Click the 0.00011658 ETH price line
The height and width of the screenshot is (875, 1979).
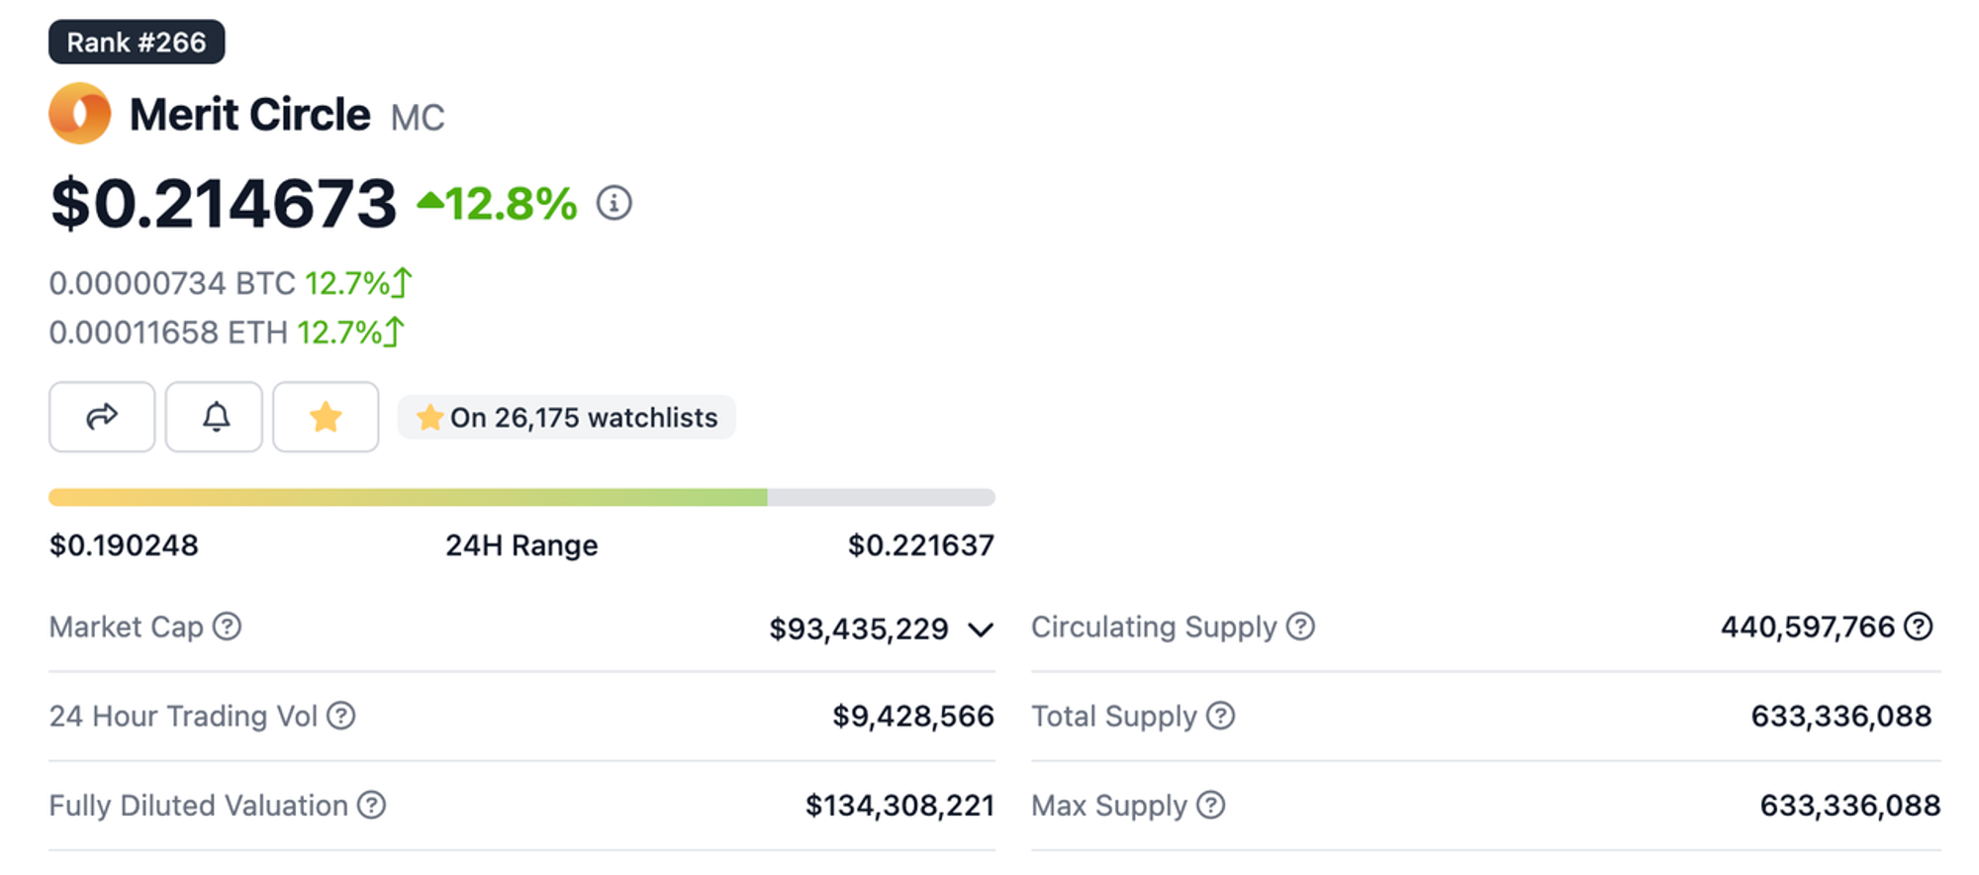pyautogui.click(x=168, y=332)
